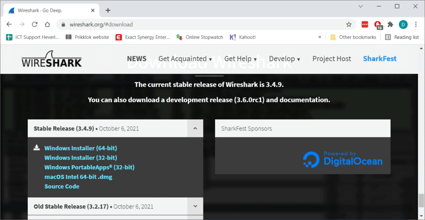This screenshot has width=425, height=220.
Task: Open the tab search chevron
Action: click(361, 6)
